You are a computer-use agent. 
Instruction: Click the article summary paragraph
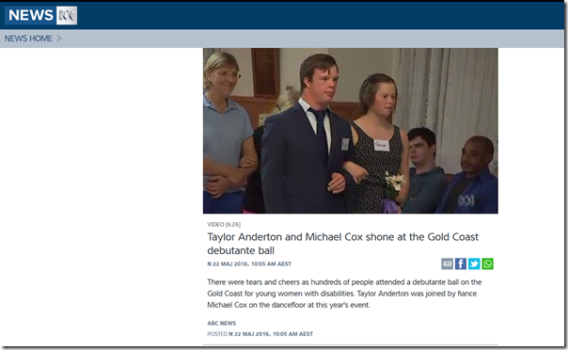point(344,294)
